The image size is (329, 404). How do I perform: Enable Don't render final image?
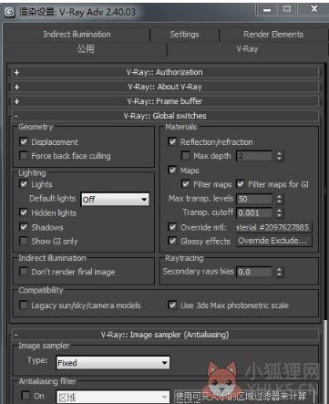point(24,272)
